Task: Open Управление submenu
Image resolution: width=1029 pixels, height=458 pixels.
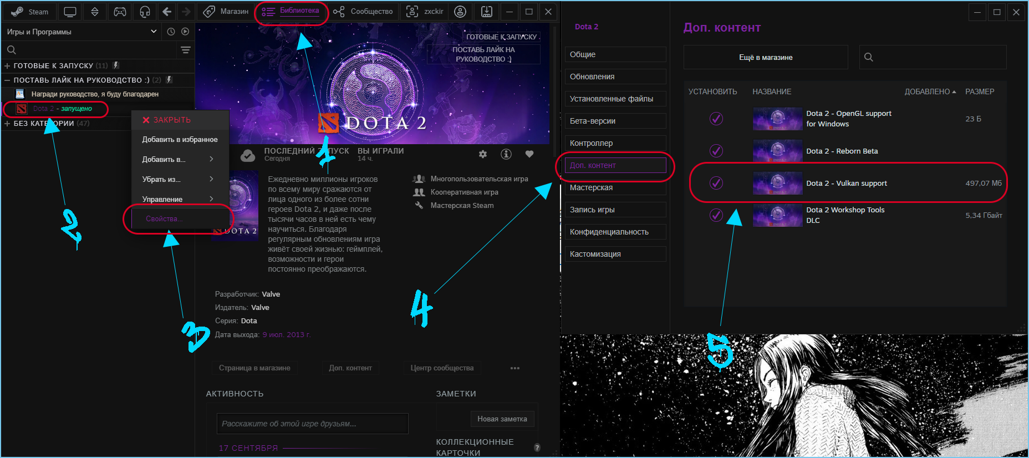Action: (x=180, y=199)
